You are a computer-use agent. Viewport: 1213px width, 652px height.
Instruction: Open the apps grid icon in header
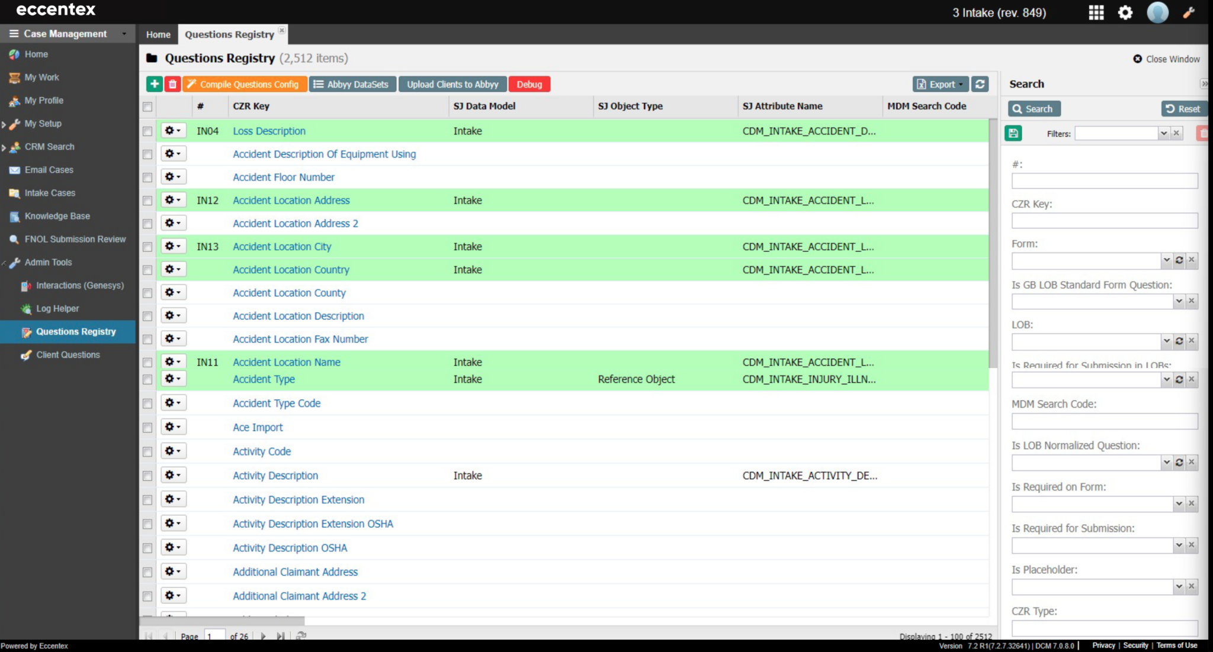[1096, 12]
